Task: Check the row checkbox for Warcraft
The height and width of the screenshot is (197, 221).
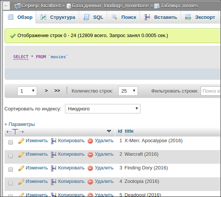Action: 11,156
